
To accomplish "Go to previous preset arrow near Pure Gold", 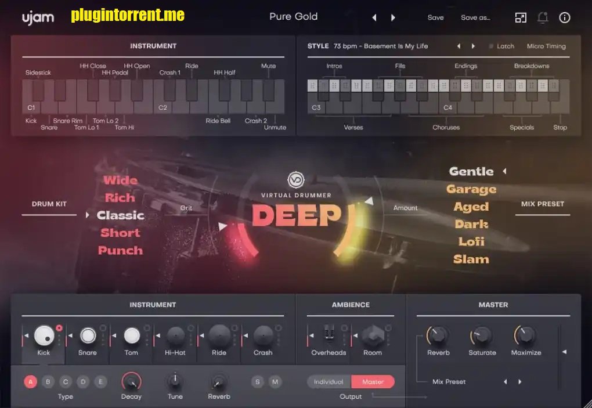I will 374,17.
